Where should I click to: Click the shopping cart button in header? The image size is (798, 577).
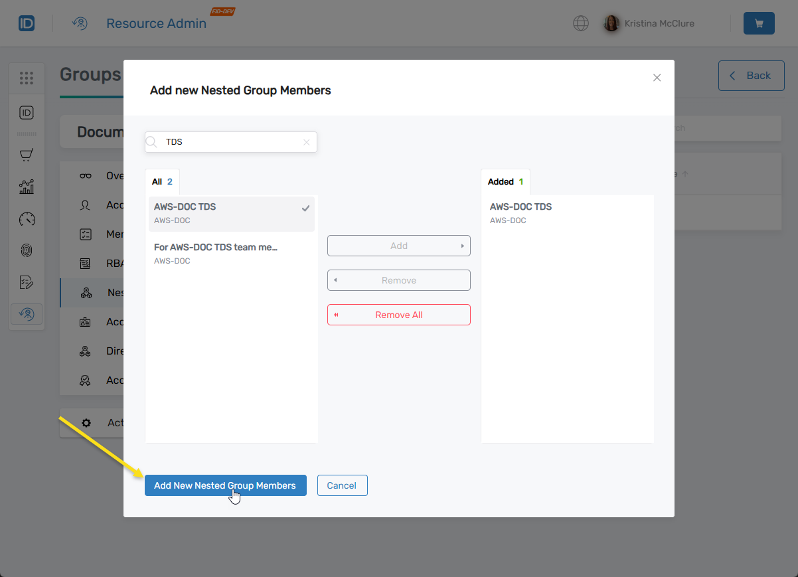pos(759,23)
